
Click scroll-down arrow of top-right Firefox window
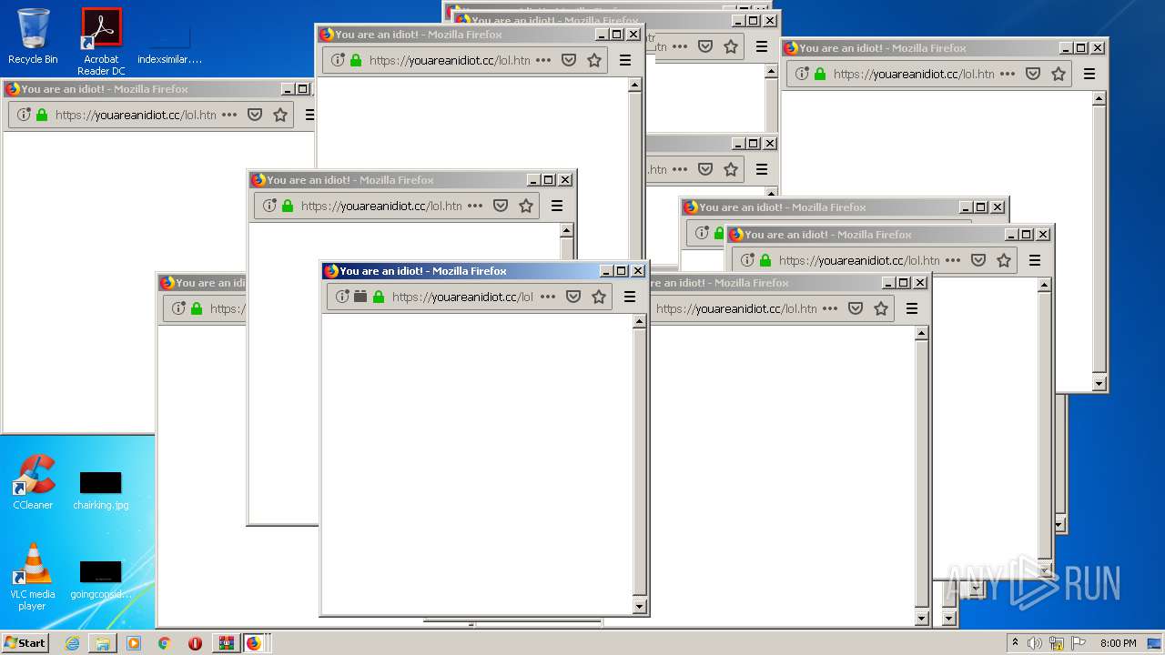coord(1099,384)
